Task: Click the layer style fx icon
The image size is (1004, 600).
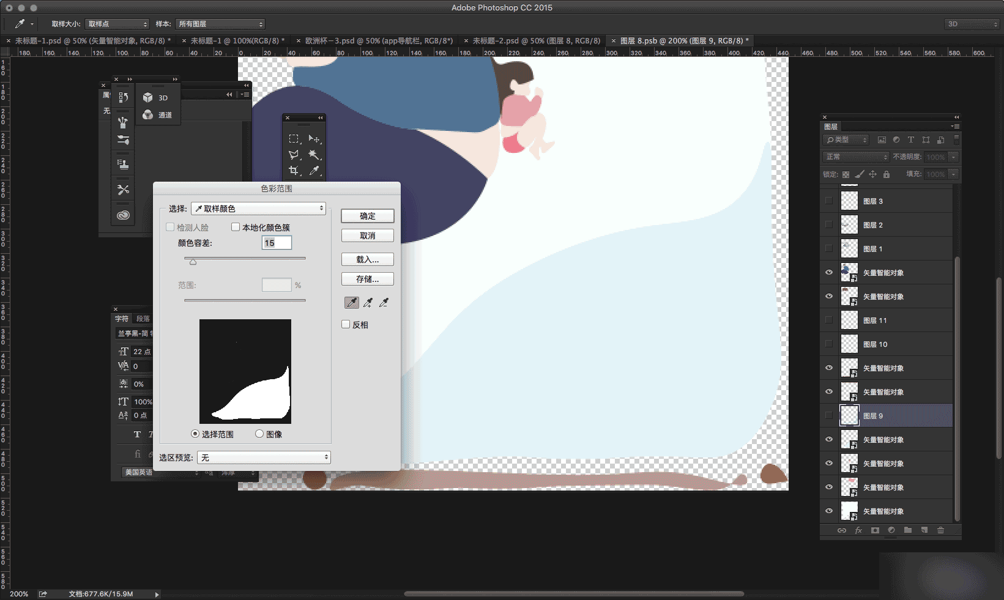Action: pos(858,530)
